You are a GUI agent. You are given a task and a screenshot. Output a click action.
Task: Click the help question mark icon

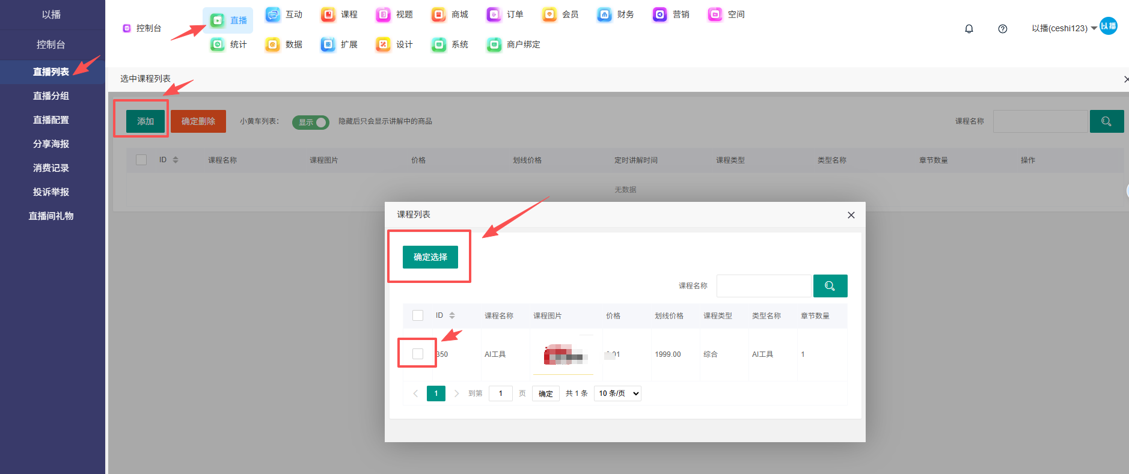tap(1003, 29)
